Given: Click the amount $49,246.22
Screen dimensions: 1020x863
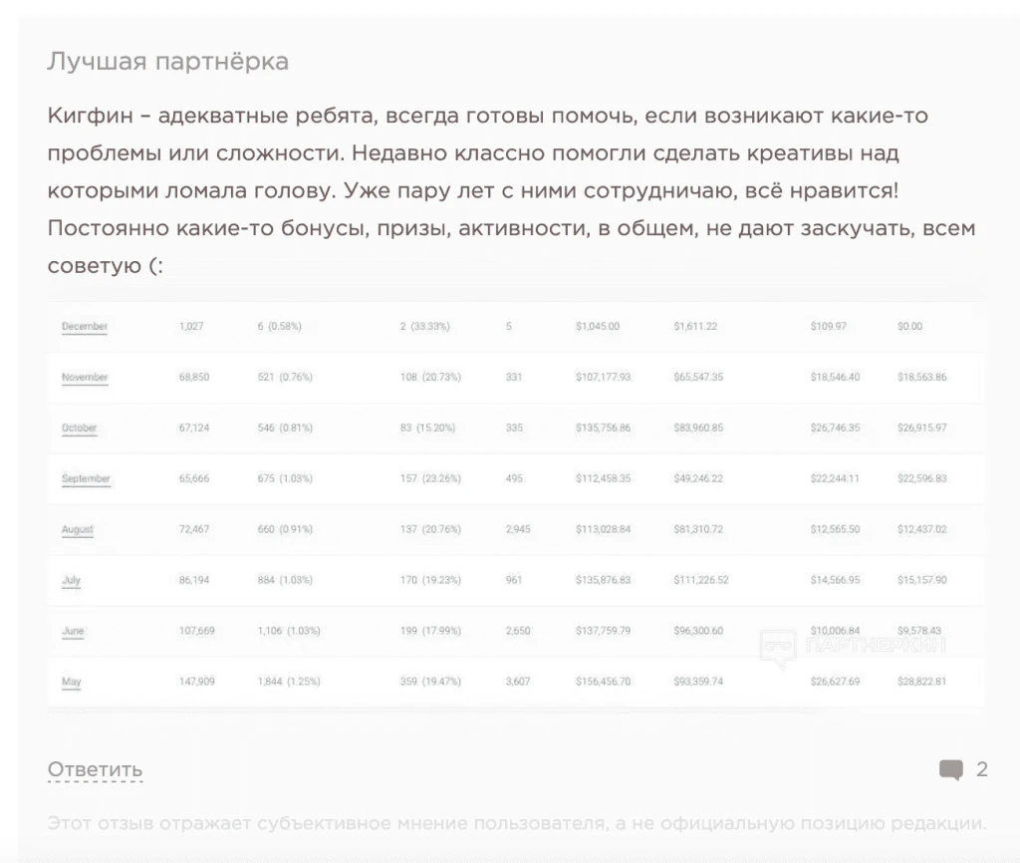Looking at the screenshot, I should click(698, 478).
